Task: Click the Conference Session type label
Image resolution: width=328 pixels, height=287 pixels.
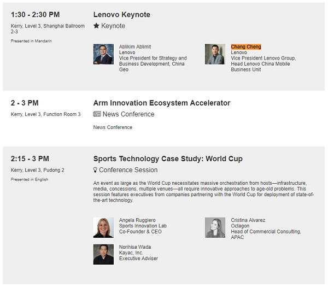Action: pos(128,170)
